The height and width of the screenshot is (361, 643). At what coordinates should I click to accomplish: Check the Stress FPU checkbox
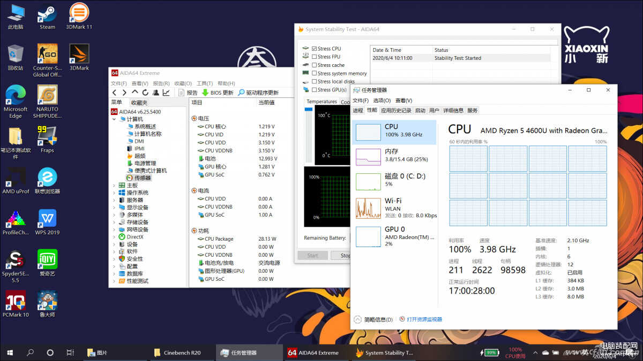pos(314,57)
